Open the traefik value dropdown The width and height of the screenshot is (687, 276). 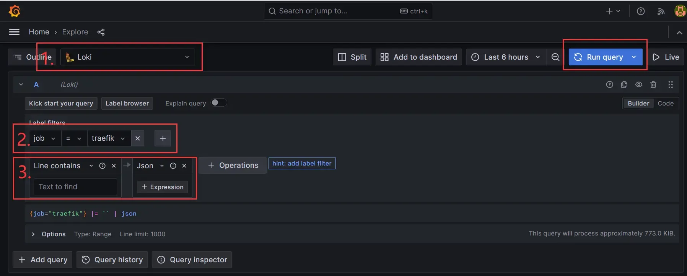pyautogui.click(x=109, y=138)
